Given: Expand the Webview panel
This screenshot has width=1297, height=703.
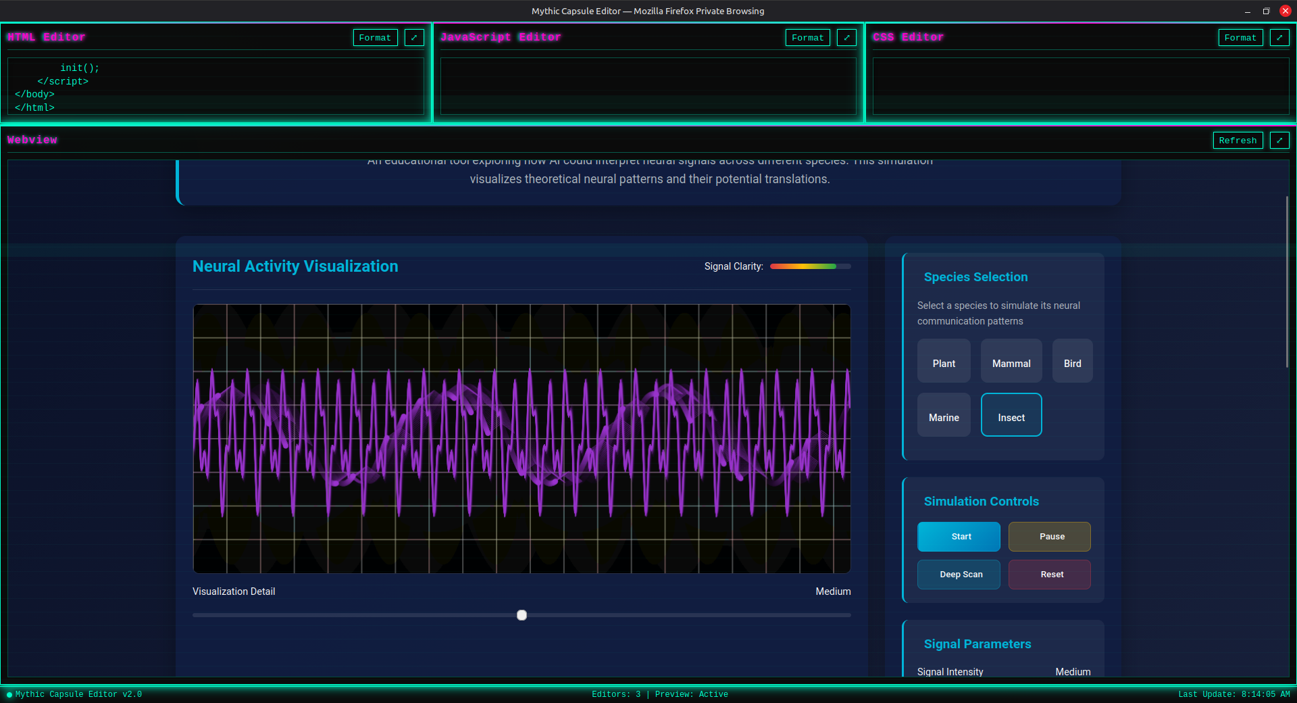Looking at the screenshot, I should (x=1279, y=140).
